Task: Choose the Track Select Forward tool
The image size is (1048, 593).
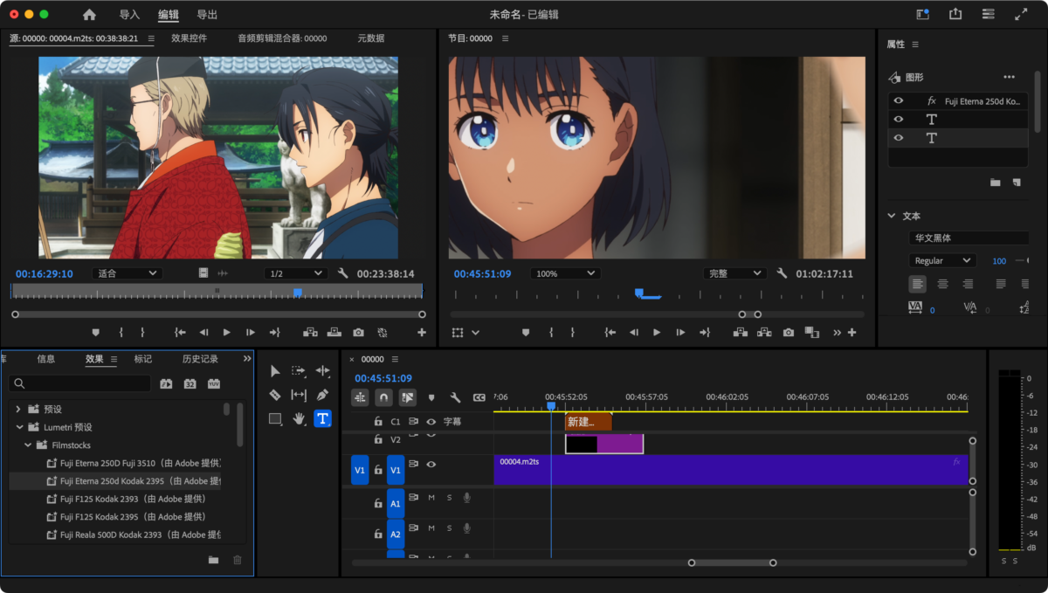Action: pyautogui.click(x=299, y=371)
